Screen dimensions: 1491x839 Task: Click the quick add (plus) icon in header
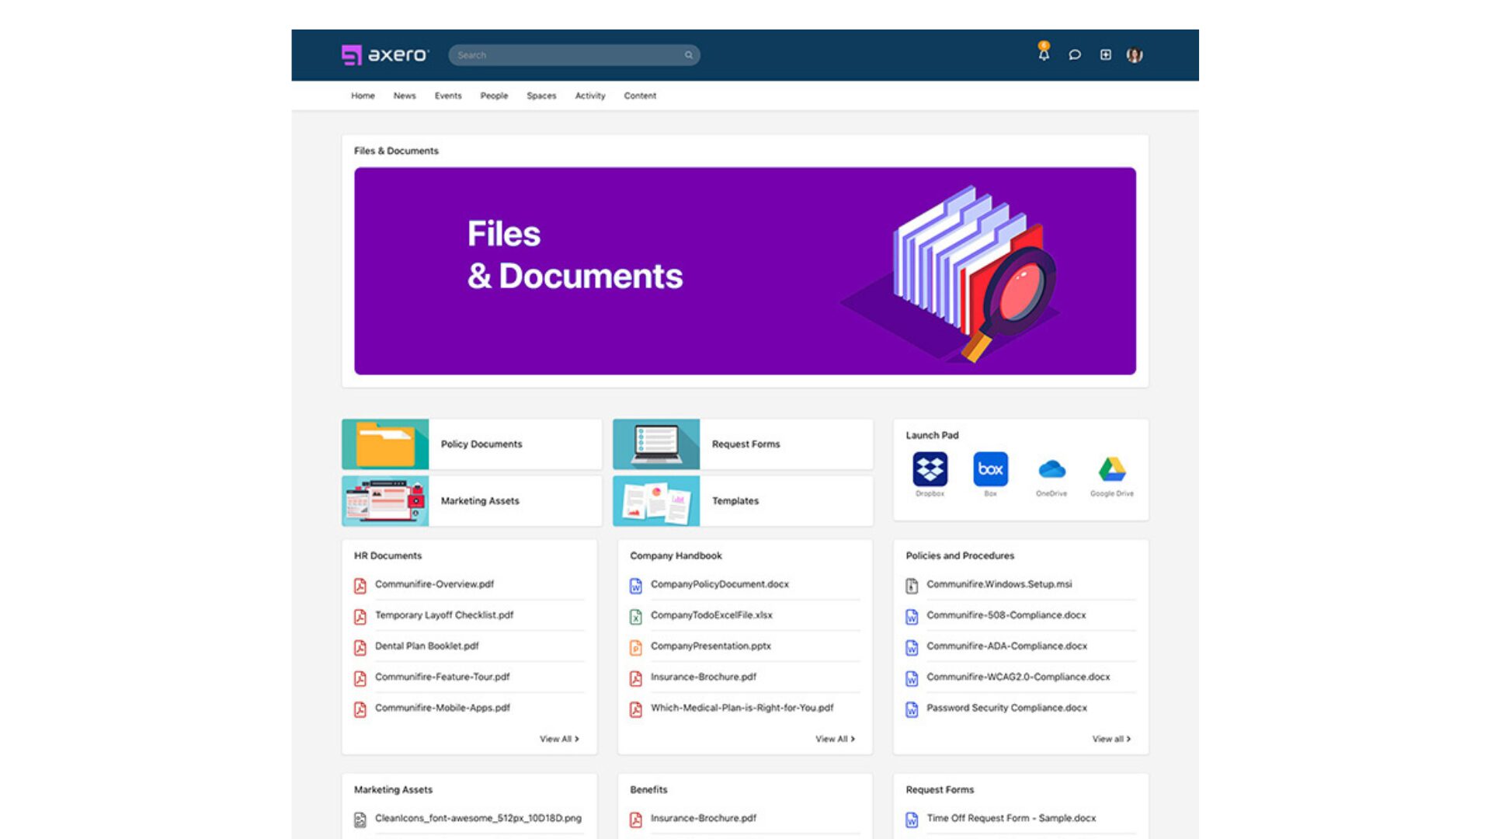pyautogui.click(x=1106, y=54)
